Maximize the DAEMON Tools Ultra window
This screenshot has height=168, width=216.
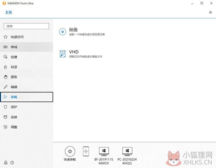202,3
